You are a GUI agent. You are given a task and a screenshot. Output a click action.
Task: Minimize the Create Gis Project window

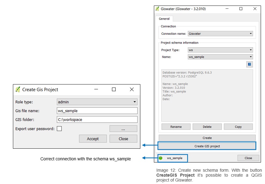(x=96, y=89)
